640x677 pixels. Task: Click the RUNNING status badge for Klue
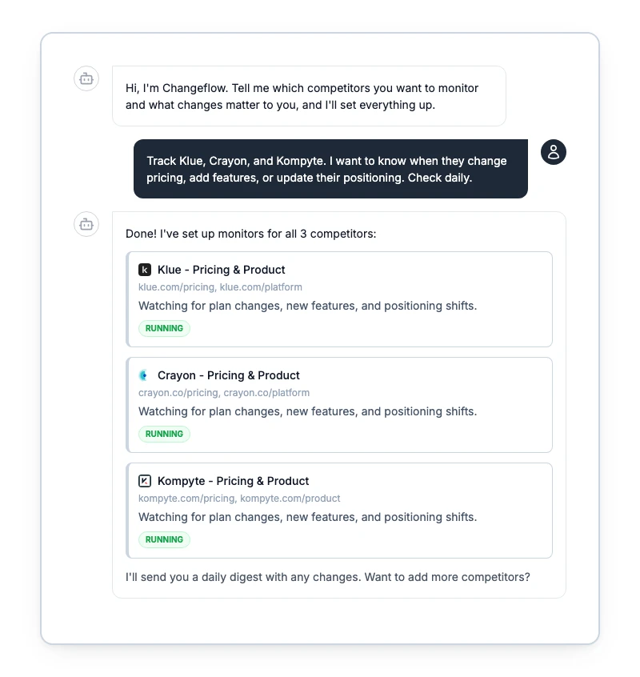click(x=164, y=328)
